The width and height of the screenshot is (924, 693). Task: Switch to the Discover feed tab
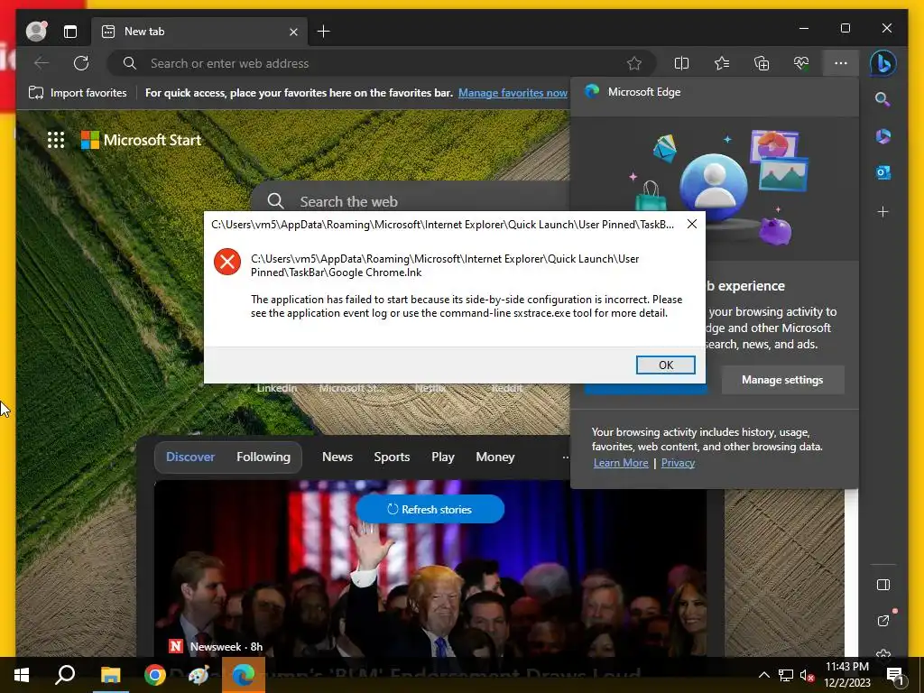pos(190,457)
